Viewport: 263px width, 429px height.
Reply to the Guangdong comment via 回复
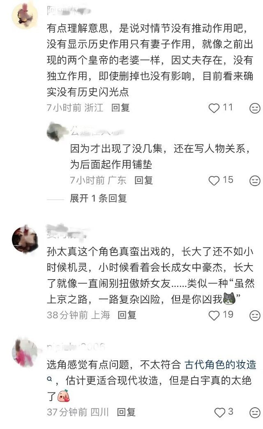(143, 180)
